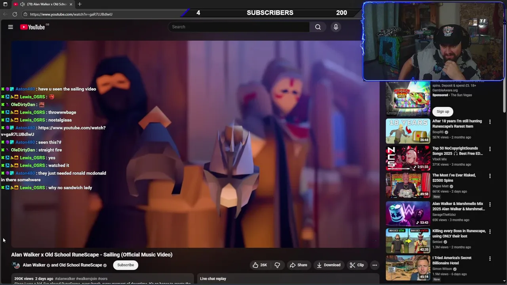The image size is (507, 285).
Task: Click the Sailing video player area
Action: click(x=195, y=144)
